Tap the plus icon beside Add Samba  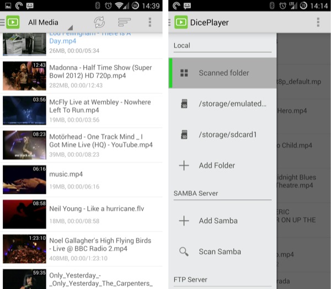pyautogui.click(x=184, y=220)
